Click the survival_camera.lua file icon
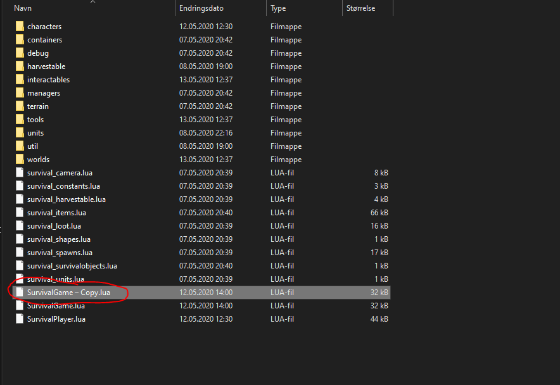This screenshot has height=385, width=560. point(20,172)
